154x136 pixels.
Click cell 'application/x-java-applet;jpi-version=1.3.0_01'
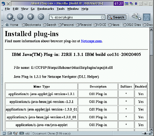[42, 109]
